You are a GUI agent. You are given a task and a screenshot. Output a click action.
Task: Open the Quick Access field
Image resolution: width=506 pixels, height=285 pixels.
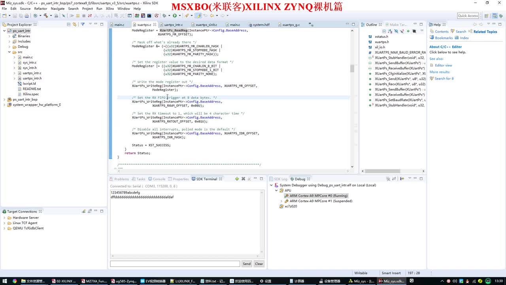click(468, 15)
